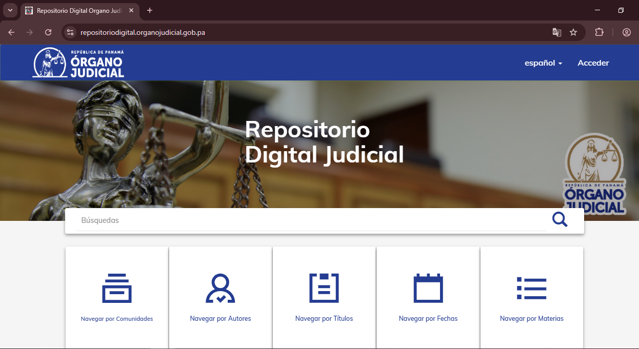Expand the español language dropdown
Image resolution: width=639 pixels, height=349 pixels.
[543, 63]
